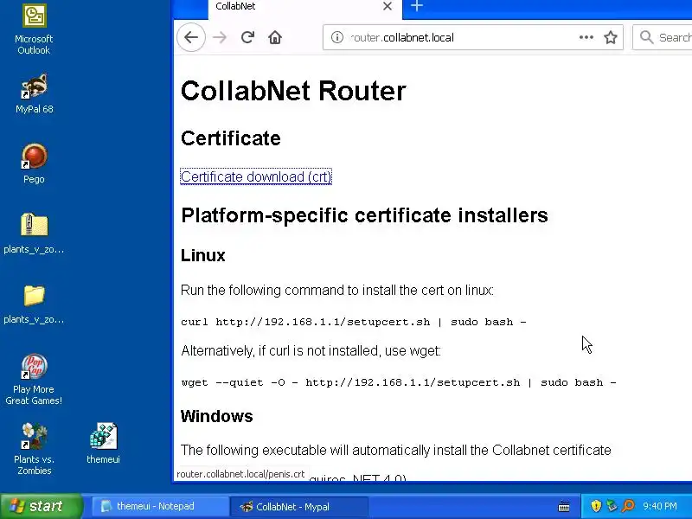This screenshot has width=692, height=519.
Task: Go to the browser Home page
Action: point(275,37)
